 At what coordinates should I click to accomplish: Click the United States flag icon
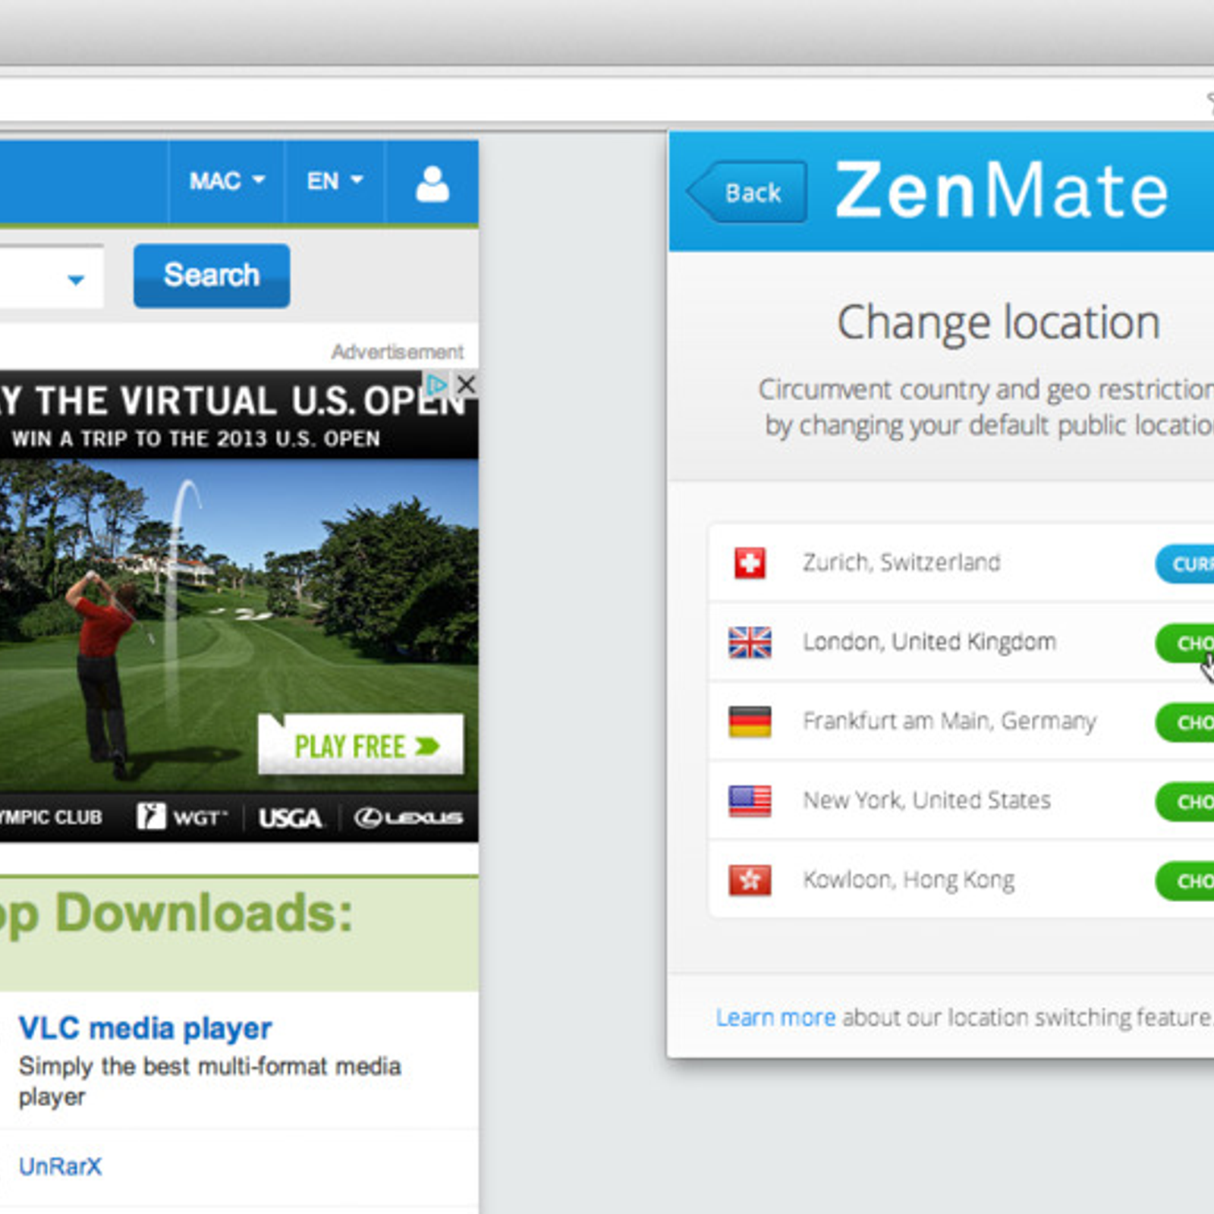click(750, 801)
